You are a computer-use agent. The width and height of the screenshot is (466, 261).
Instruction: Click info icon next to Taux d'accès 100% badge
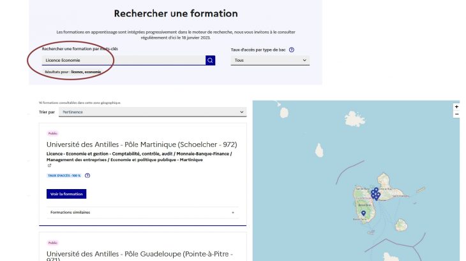pyautogui.click(x=87, y=175)
